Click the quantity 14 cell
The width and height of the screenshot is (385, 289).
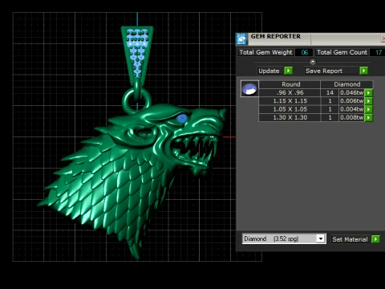click(330, 92)
